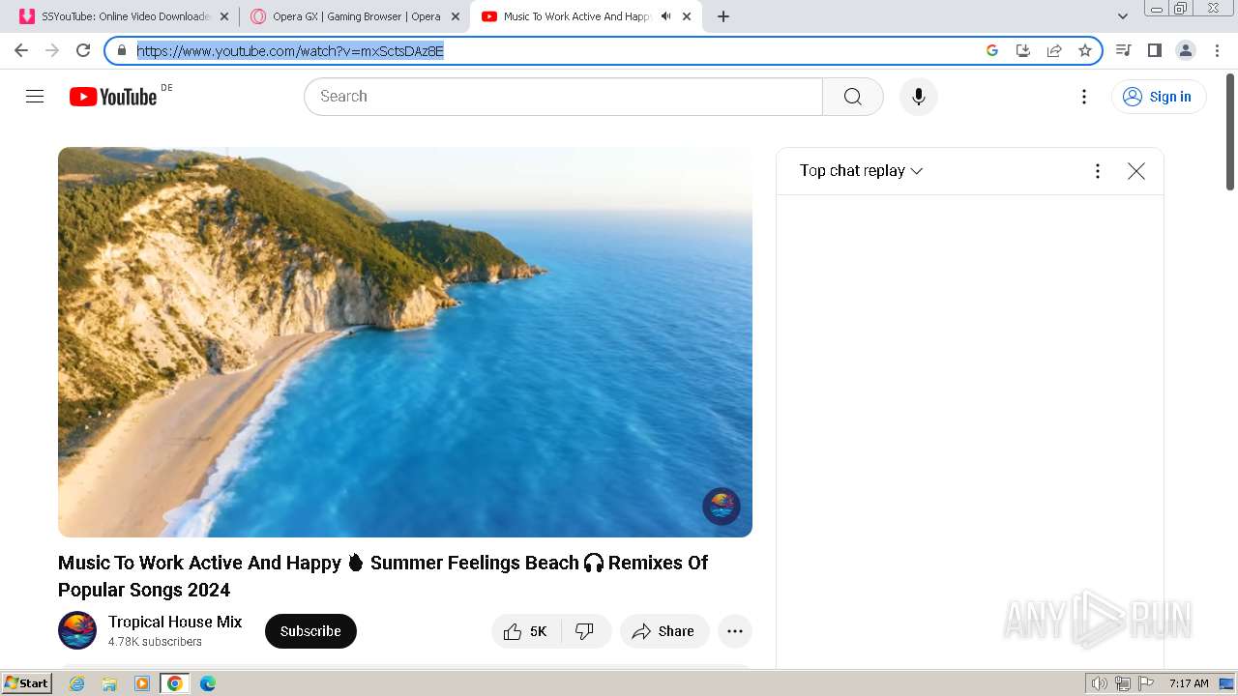
Task: Like the video with 5K likes
Action: click(526, 631)
